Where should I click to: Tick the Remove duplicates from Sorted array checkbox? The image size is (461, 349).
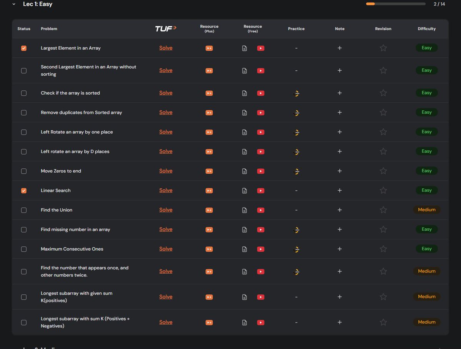pyautogui.click(x=24, y=113)
